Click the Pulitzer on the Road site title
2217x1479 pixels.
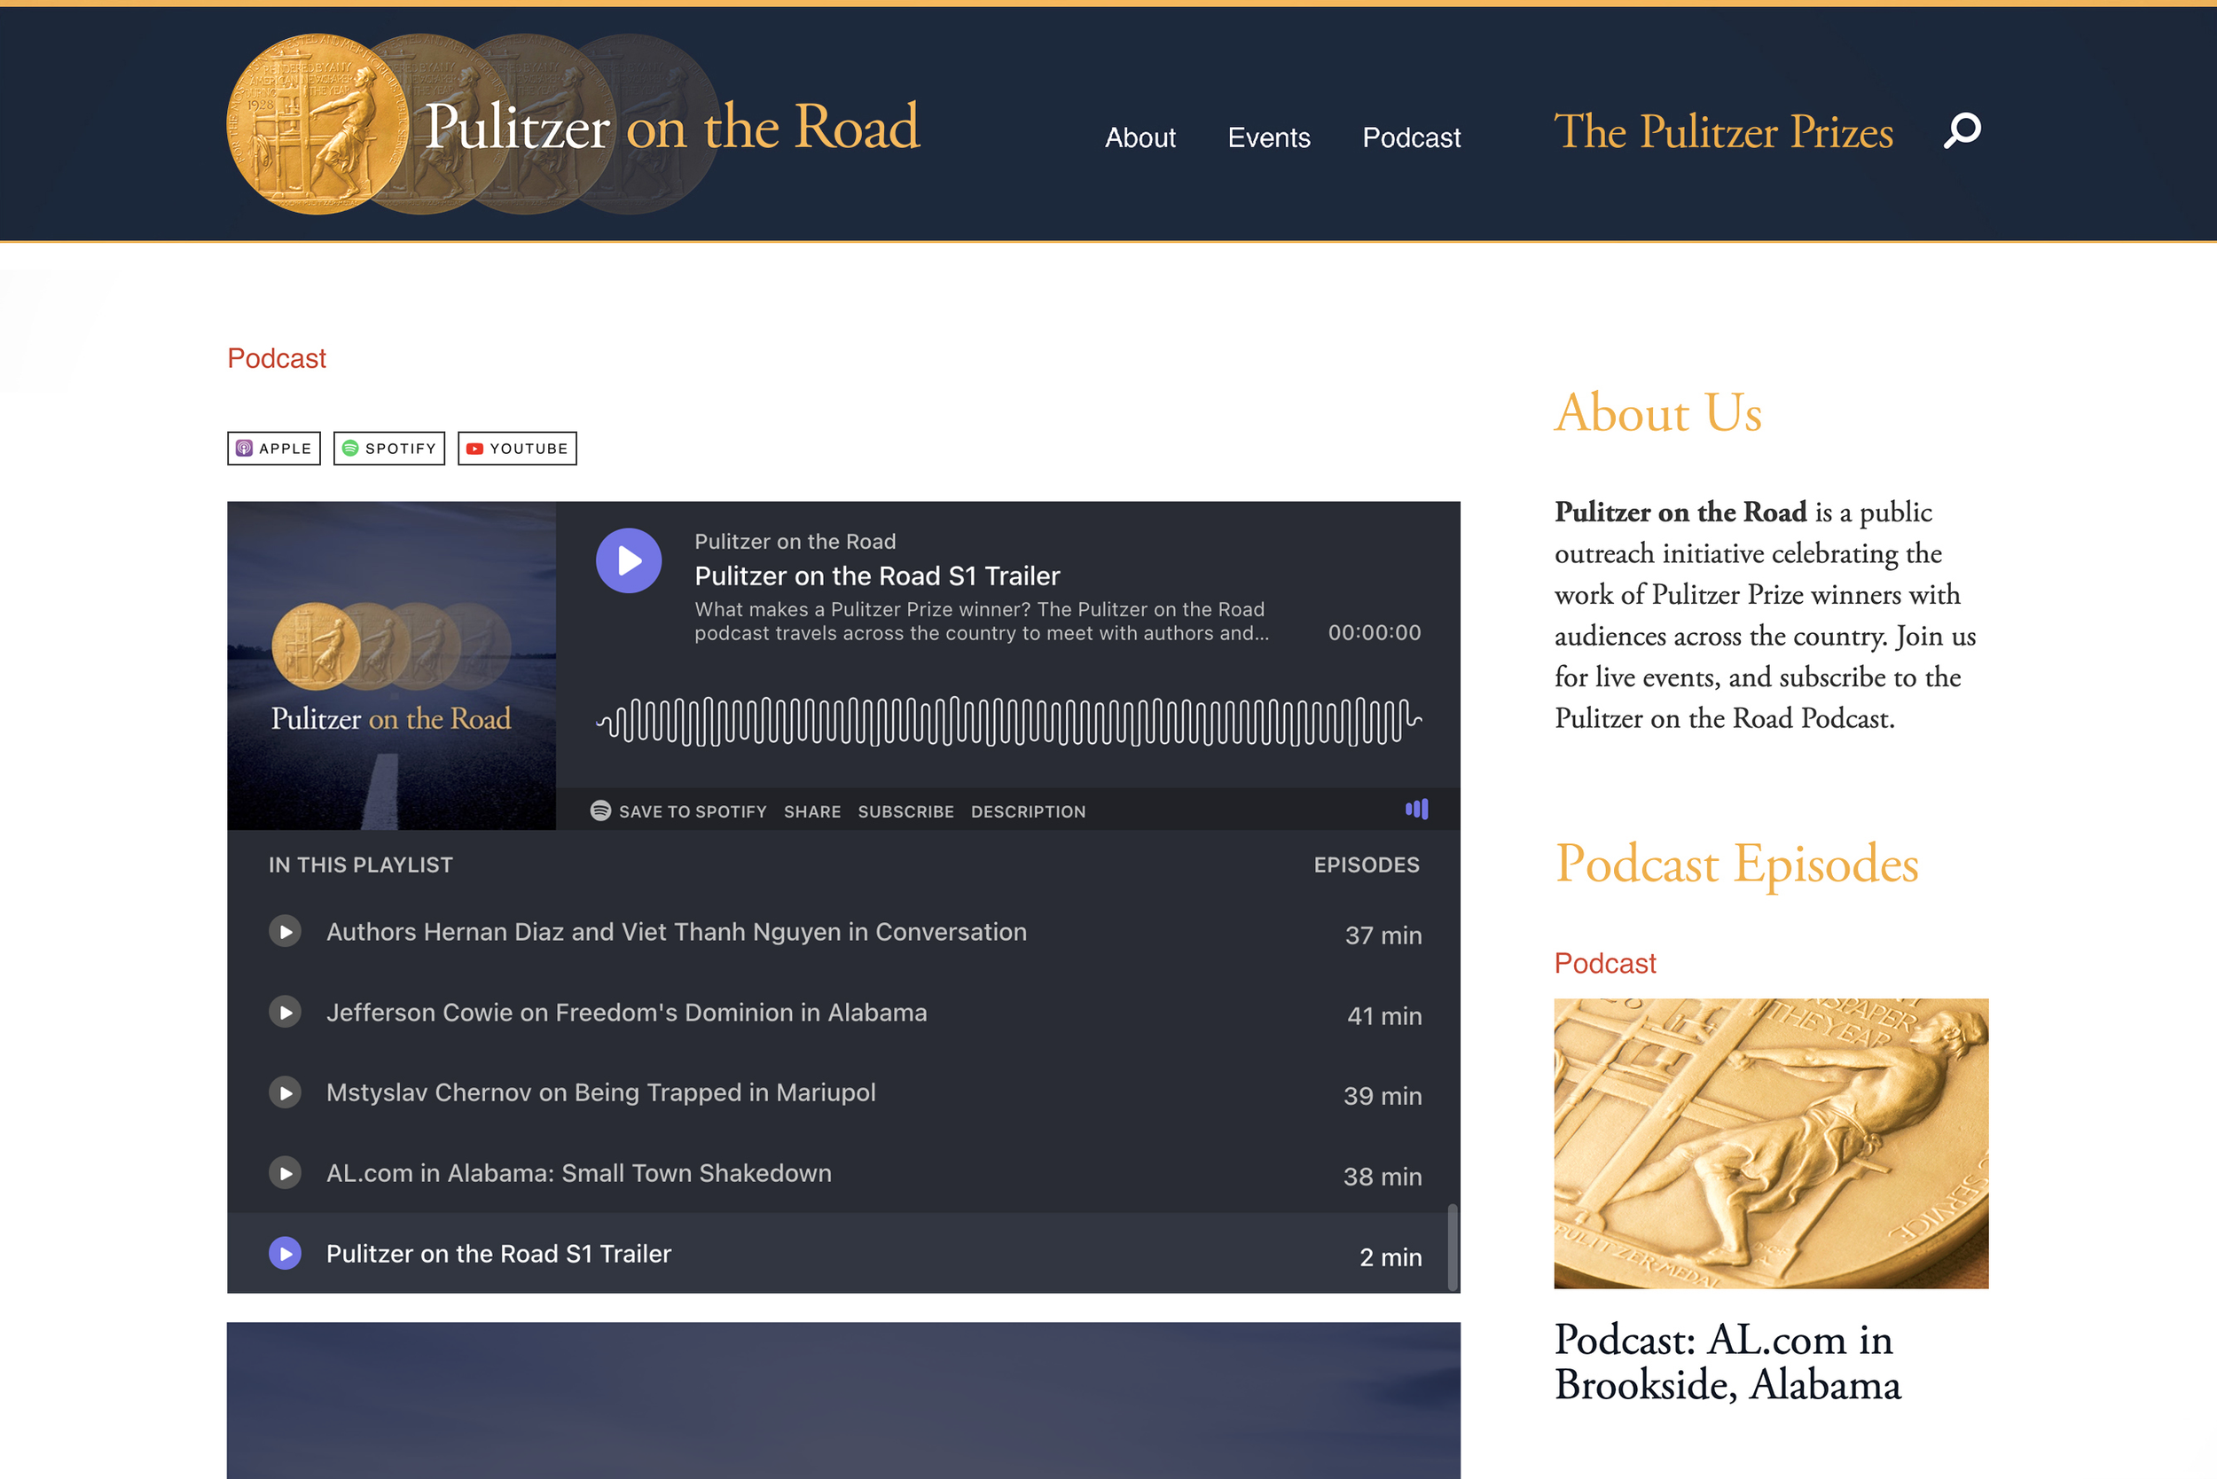coord(671,125)
